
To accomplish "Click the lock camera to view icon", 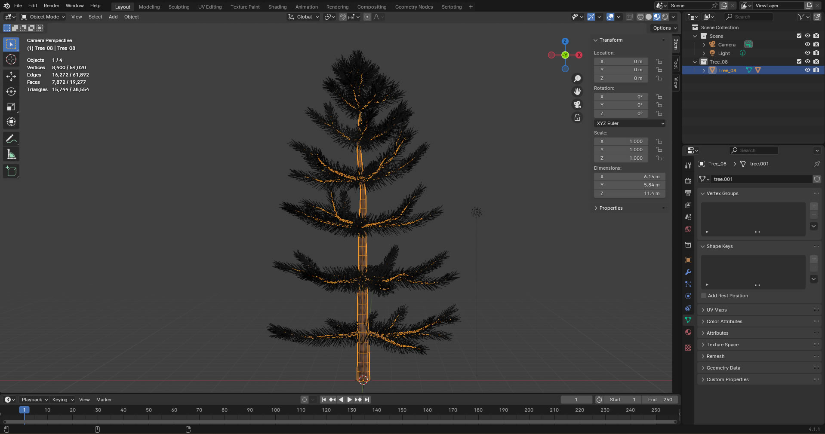I will [x=577, y=117].
